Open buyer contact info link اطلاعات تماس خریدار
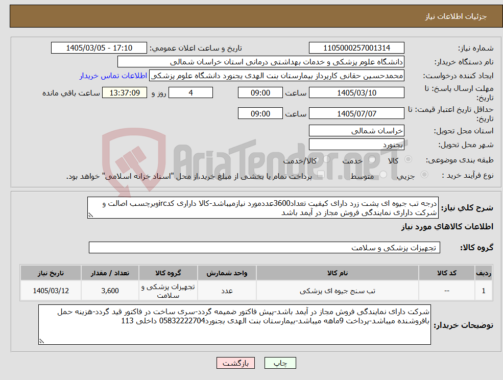503x380 pixels. point(113,76)
